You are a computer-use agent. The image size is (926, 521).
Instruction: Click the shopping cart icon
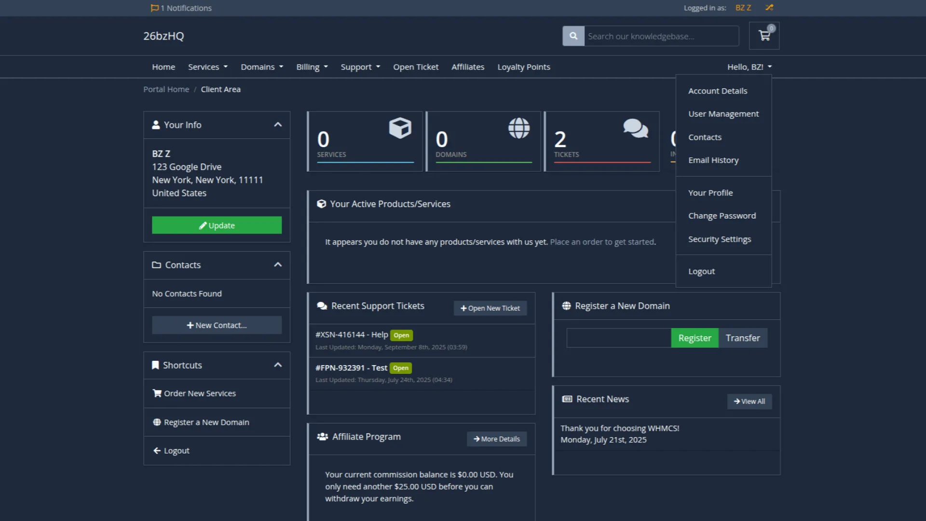click(x=764, y=36)
